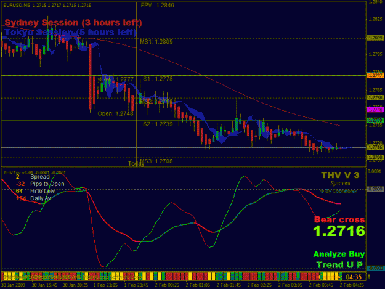Click the Pips to Open readout row
385x289 pixels.
pyautogui.click(x=40, y=184)
